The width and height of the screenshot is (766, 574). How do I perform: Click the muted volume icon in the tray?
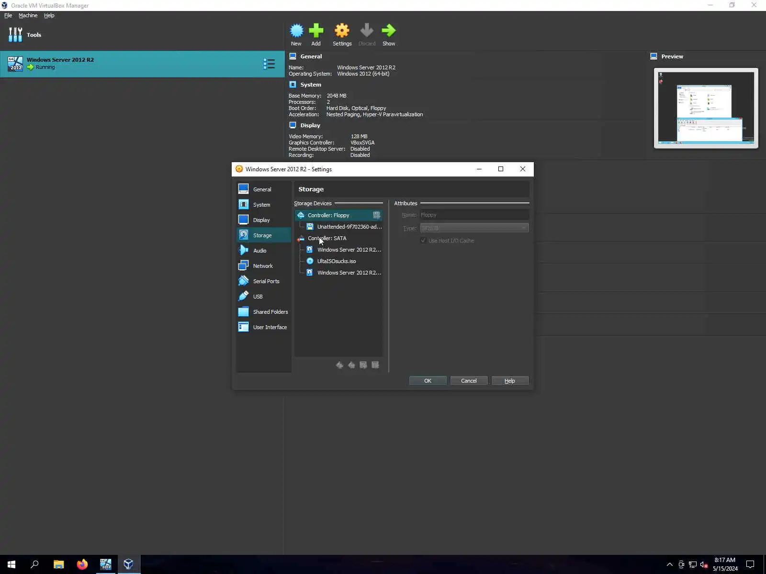coord(704,564)
